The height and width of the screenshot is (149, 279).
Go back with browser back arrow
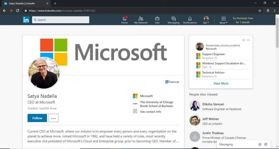click(x=4, y=11)
